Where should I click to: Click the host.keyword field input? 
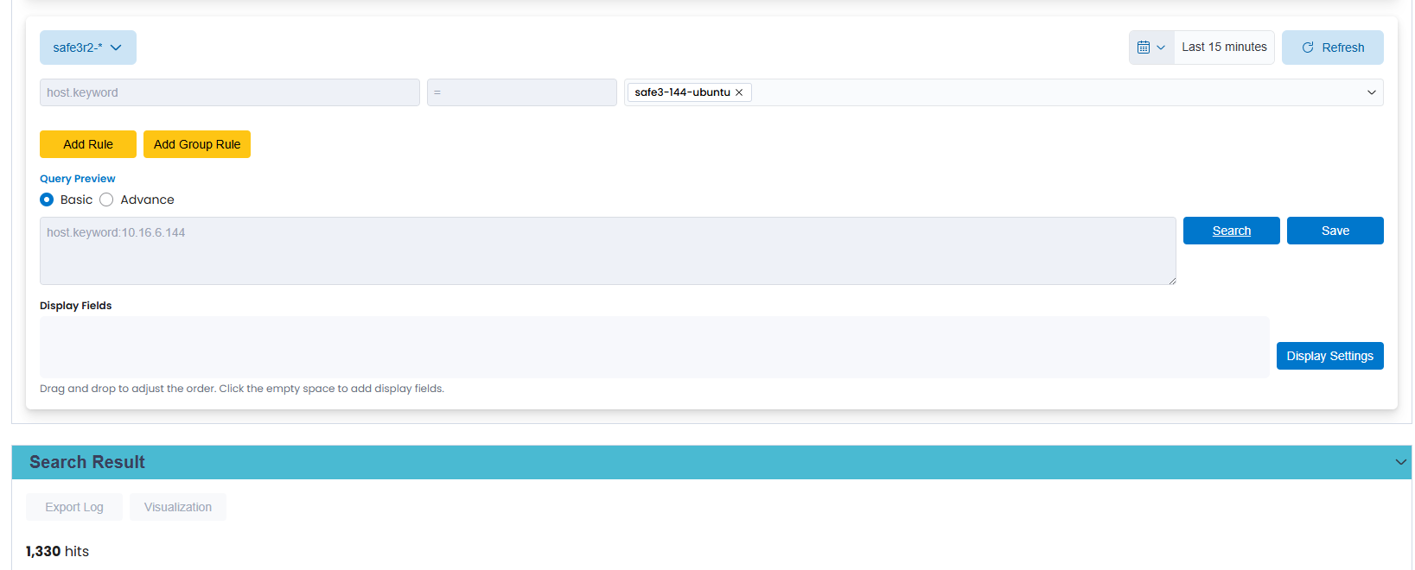tap(230, 92)
